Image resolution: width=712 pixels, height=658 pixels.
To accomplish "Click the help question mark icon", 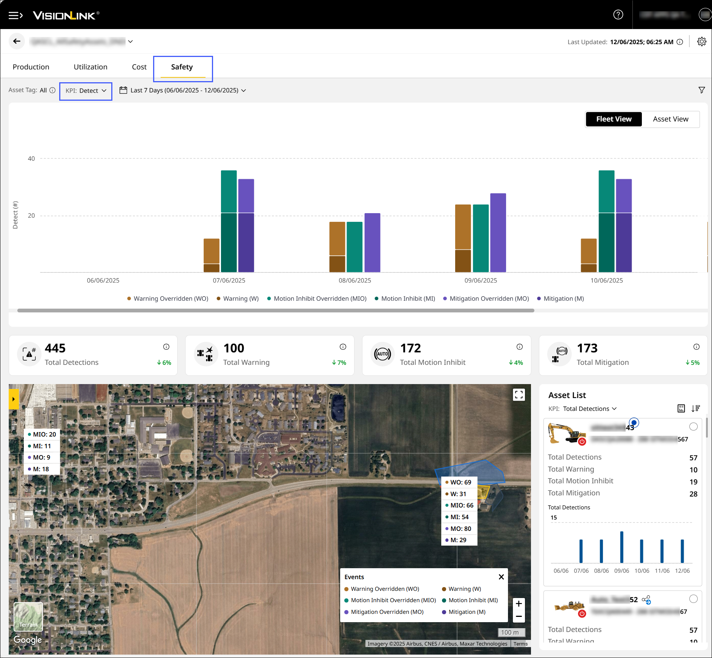I will click(618, 15).
